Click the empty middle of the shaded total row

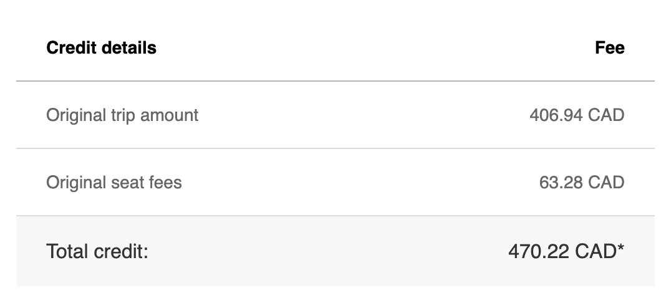coord(328,251)
